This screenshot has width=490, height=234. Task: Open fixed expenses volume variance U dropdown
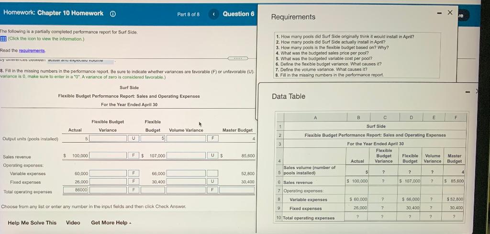[x=212, y=181]
